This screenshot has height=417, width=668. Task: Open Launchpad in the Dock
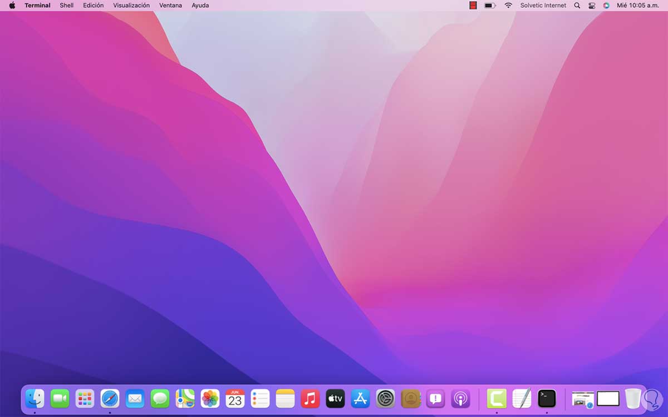[x=85, y=399]
